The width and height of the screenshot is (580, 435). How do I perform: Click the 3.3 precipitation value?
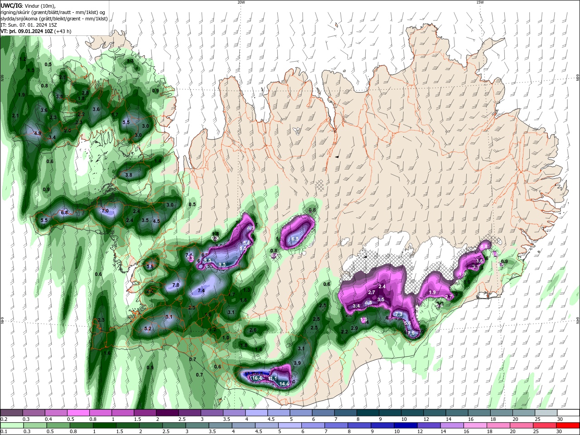[x=59, y=97]
